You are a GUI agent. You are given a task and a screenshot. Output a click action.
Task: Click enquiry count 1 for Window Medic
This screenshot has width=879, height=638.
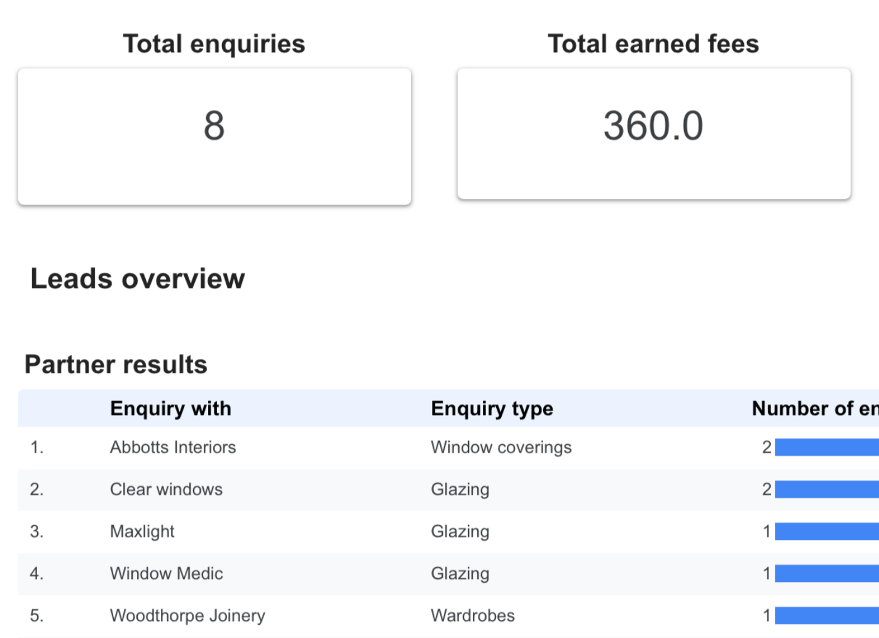[x=766, y=574]
